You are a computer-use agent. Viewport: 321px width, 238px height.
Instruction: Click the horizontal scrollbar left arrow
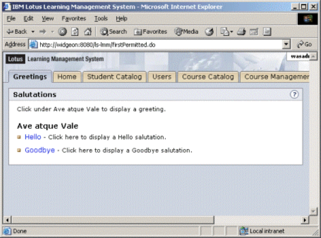coord(7,220)
